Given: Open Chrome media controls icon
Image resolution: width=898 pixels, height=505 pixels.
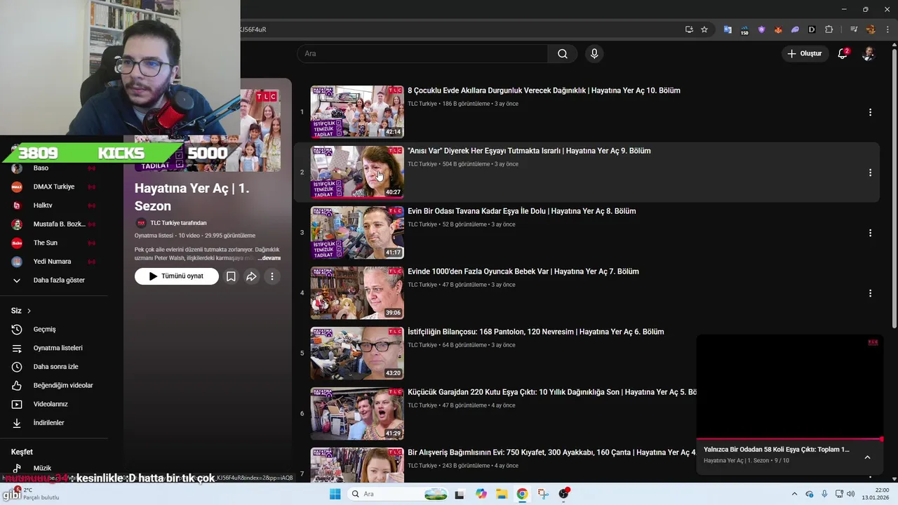Looking at the screenshot, I should [x=854, y=29].
